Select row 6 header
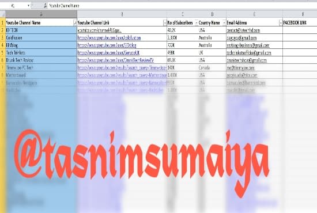Image resolution: width=317 pixels, height=213 pixels. 3,60
